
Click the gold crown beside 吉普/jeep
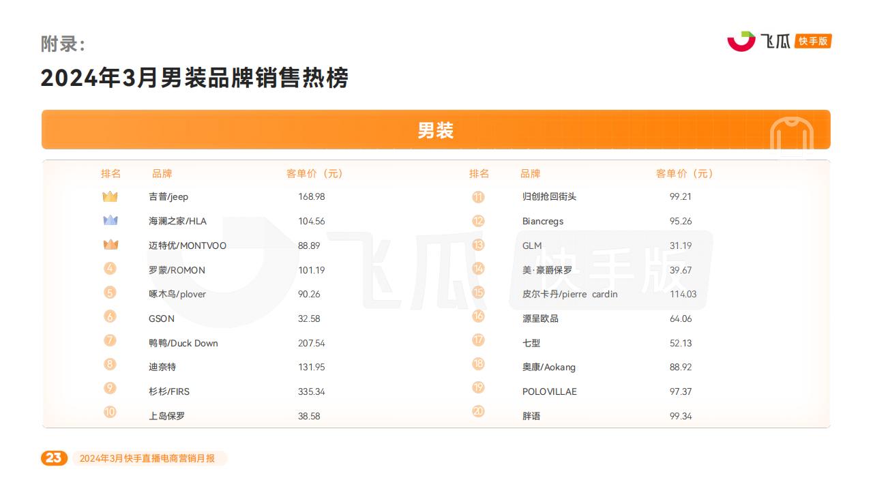(110, 196)
